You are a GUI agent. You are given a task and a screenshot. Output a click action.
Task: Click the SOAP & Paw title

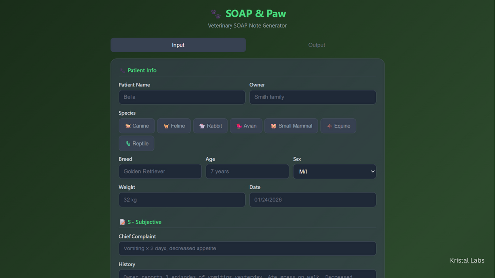click(255, 13)
